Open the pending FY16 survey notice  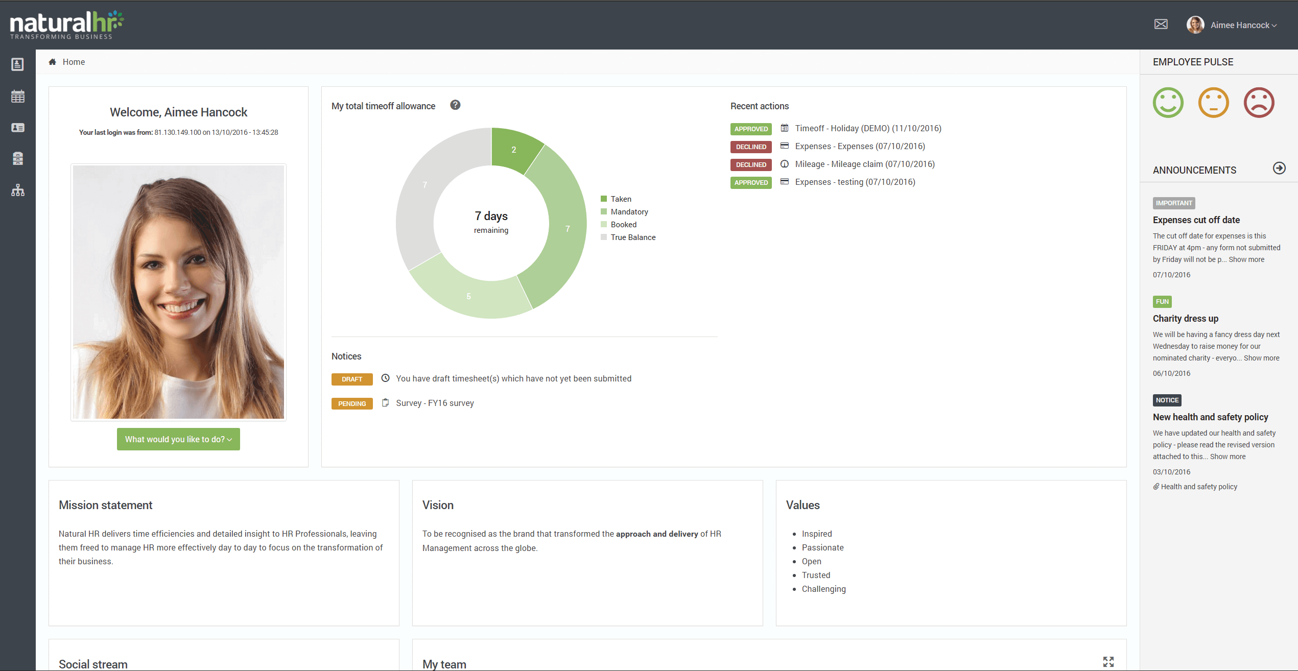point(434,403)
